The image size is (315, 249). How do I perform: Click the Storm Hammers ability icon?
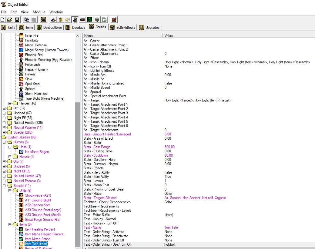click(21, 94)
